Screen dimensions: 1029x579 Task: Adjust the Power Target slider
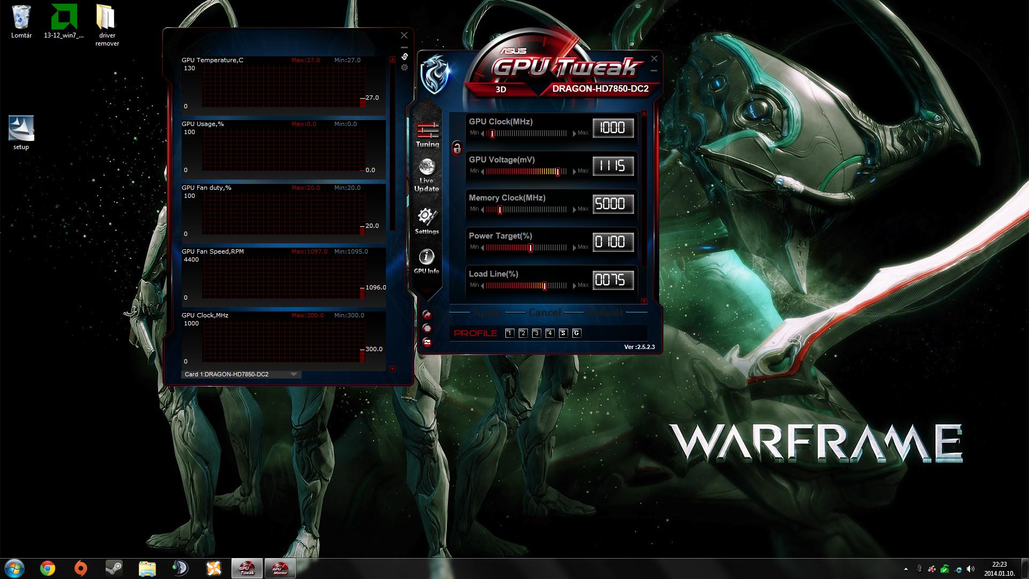click(x=526, y=248)
